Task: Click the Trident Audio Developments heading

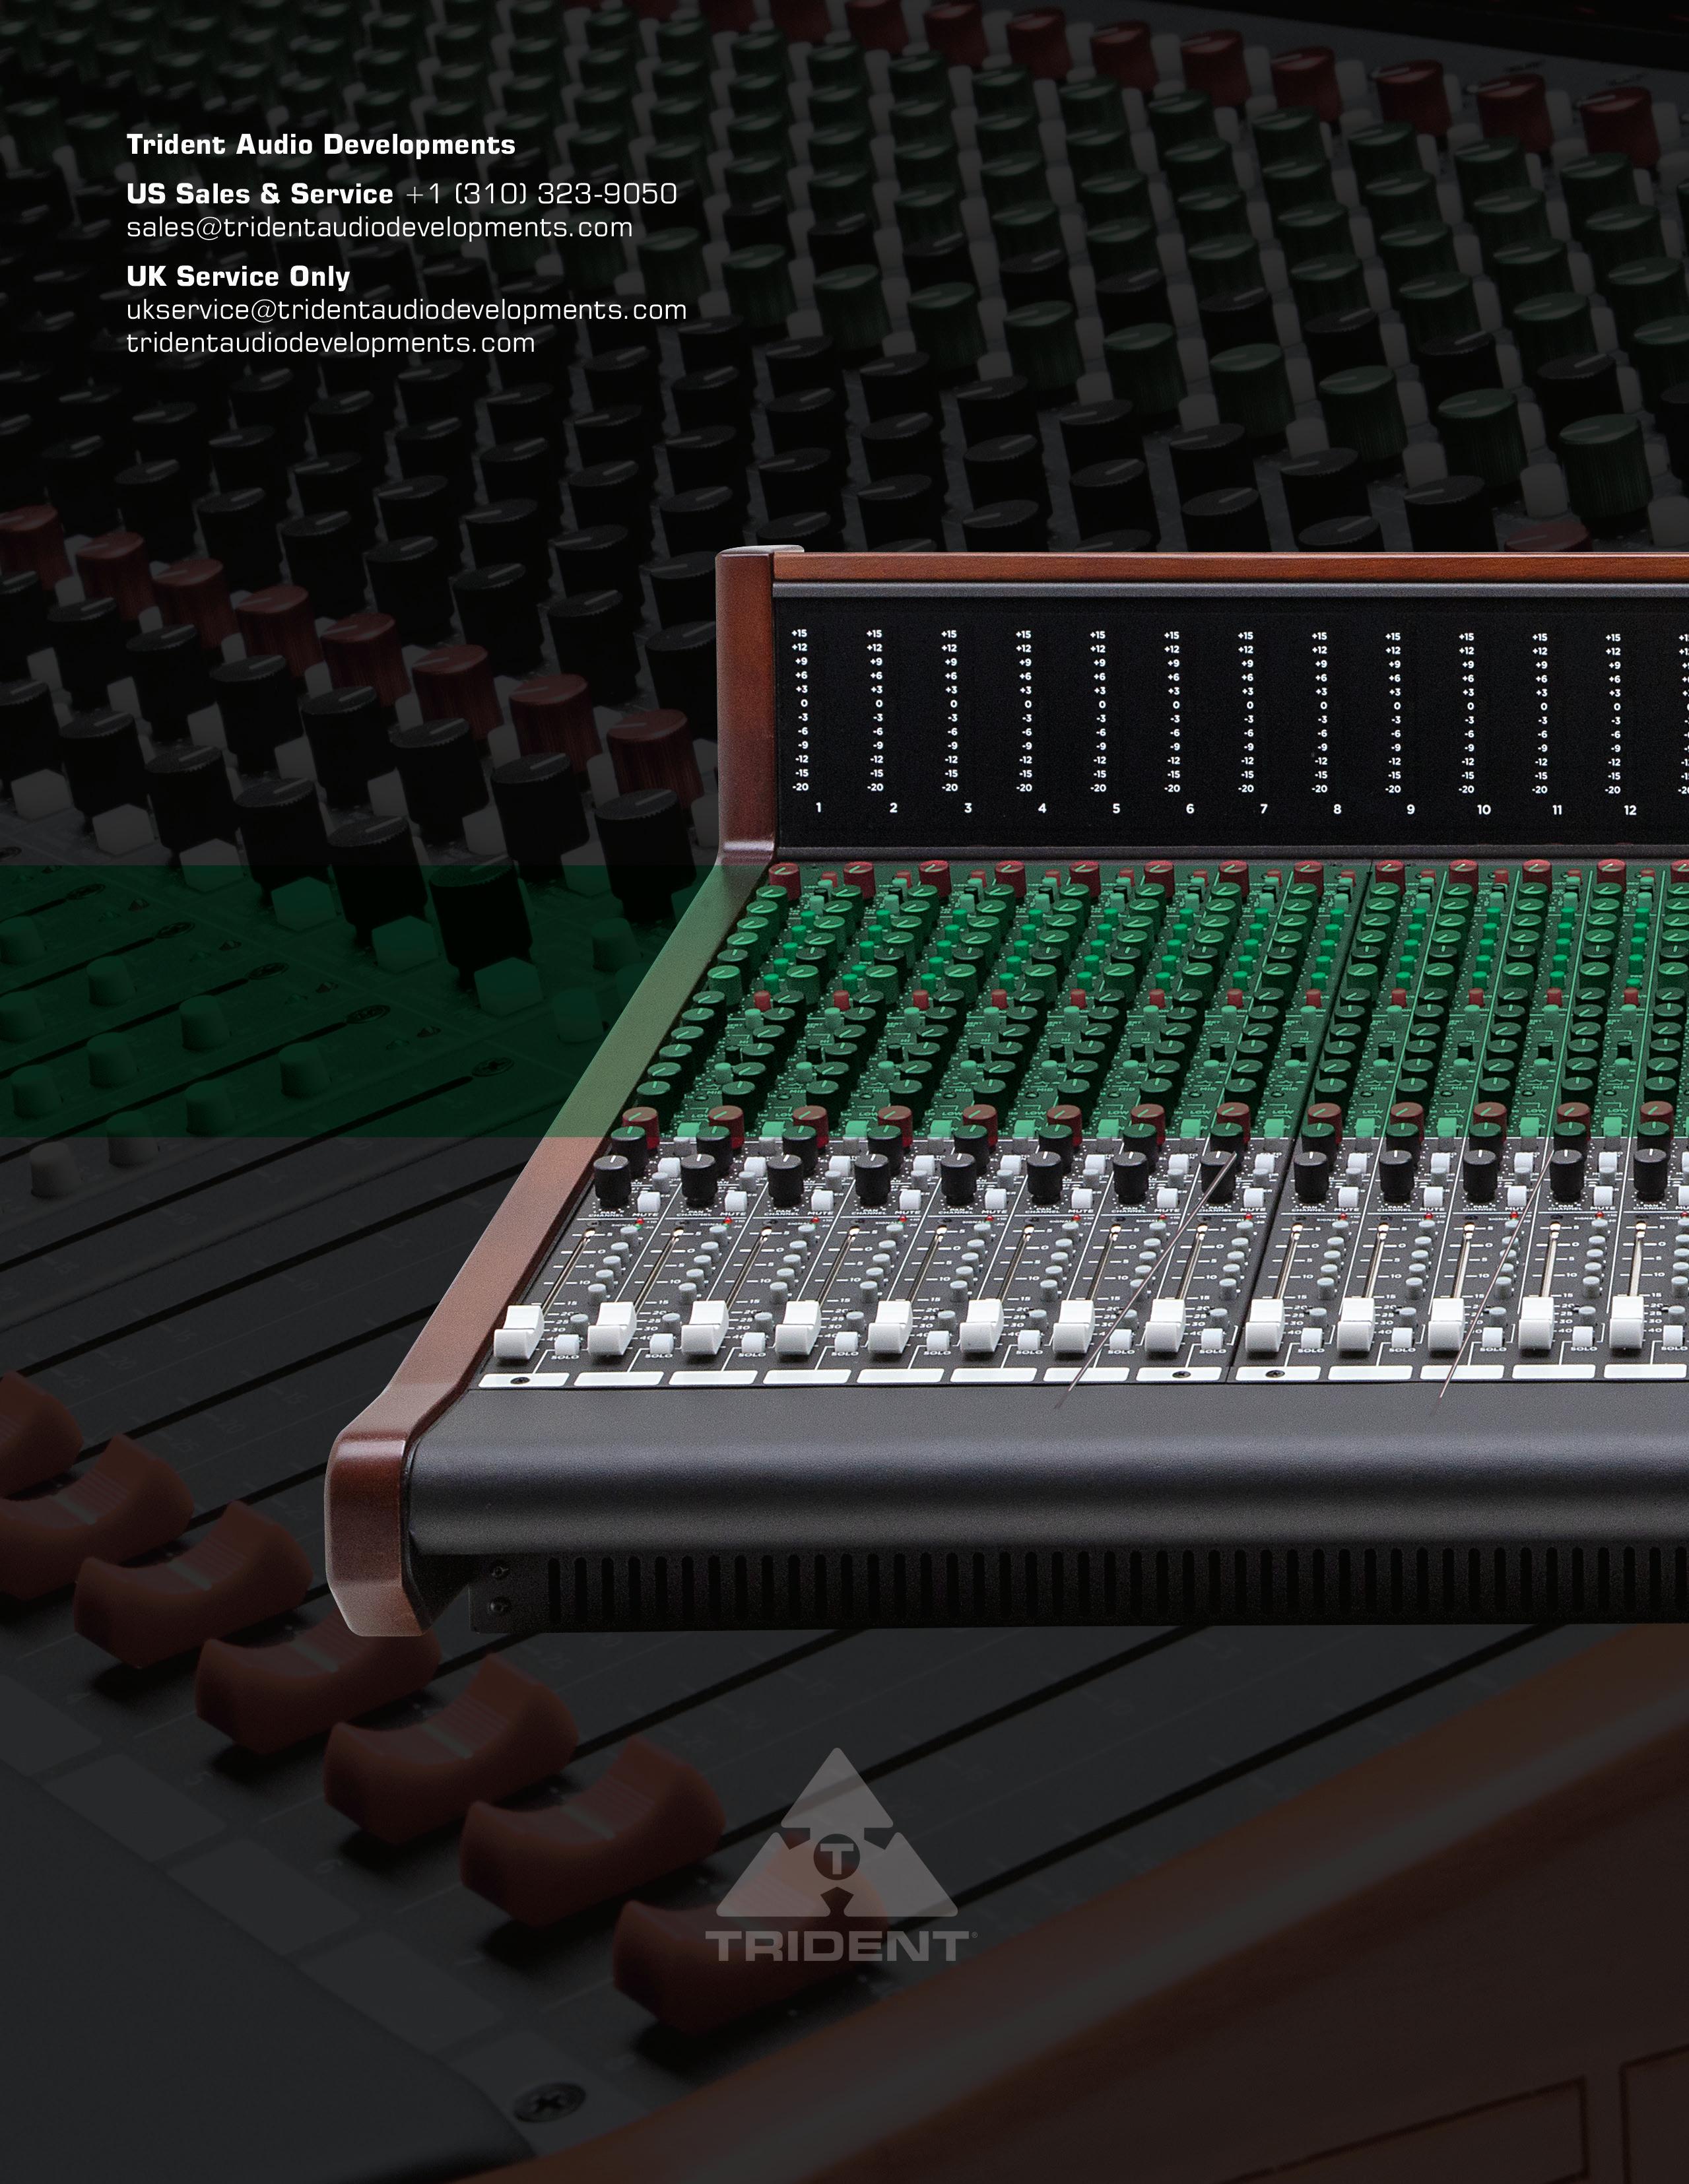Action: [x=320, y=145]
